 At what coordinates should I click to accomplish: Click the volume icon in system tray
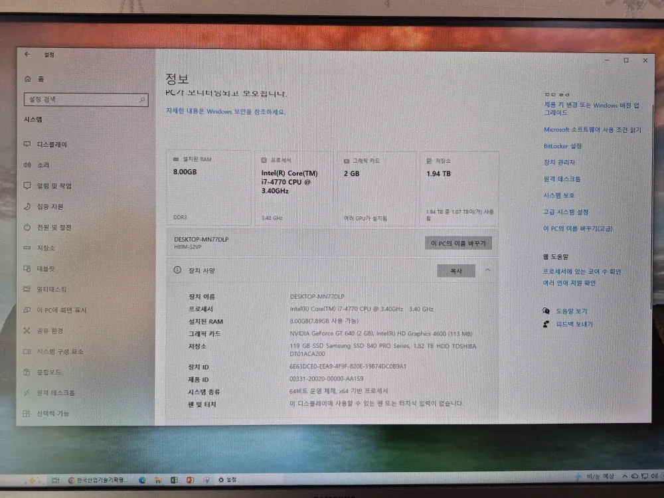tap(654, 475)
